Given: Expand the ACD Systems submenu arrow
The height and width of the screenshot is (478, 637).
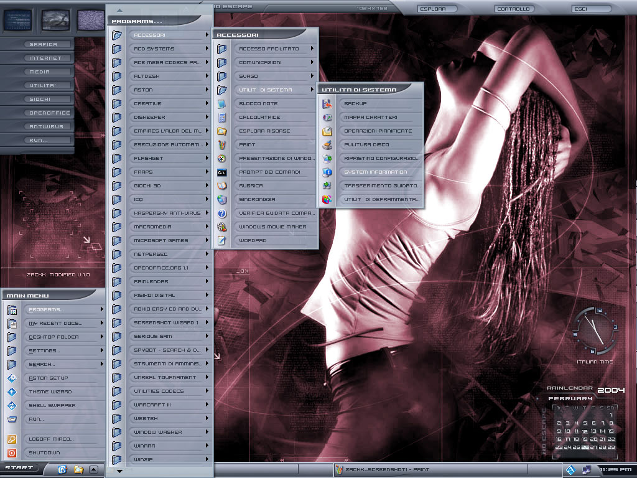Looking at the screenshot, I should 207,49.
